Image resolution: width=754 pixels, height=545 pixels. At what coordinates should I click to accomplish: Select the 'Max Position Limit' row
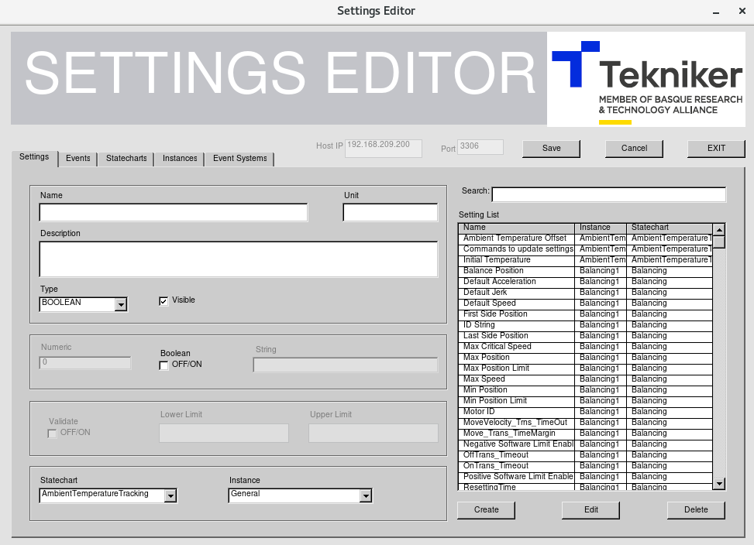585,368
